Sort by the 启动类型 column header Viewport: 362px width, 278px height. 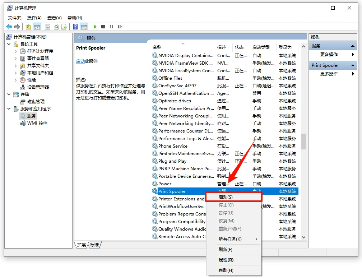coord(264,47)
